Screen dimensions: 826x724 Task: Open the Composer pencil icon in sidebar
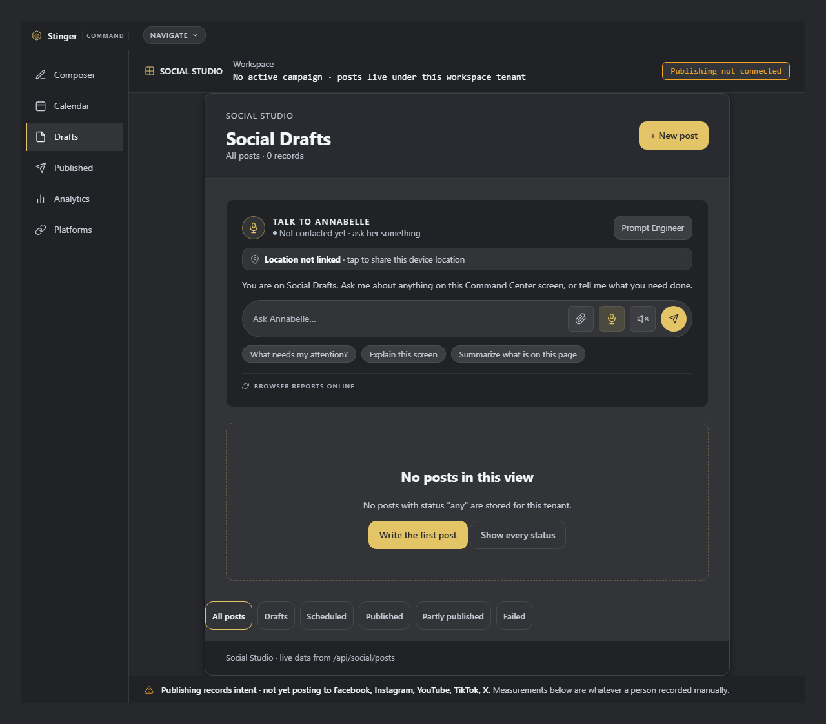(x=41, y=75)
